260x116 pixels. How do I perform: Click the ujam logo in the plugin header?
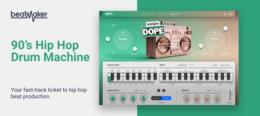click(109, 14)
